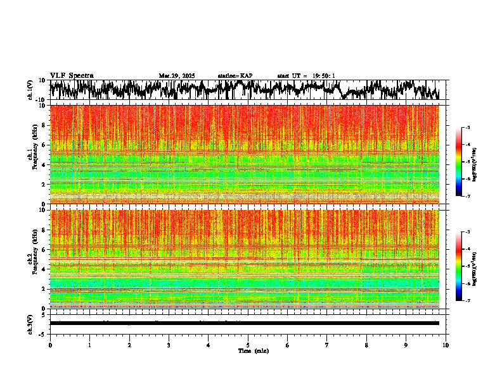Click the ch.1(V) waveform panel axis label
Image resolution: width=502 pixels, height=387 pixels.
tap(30, 90)
